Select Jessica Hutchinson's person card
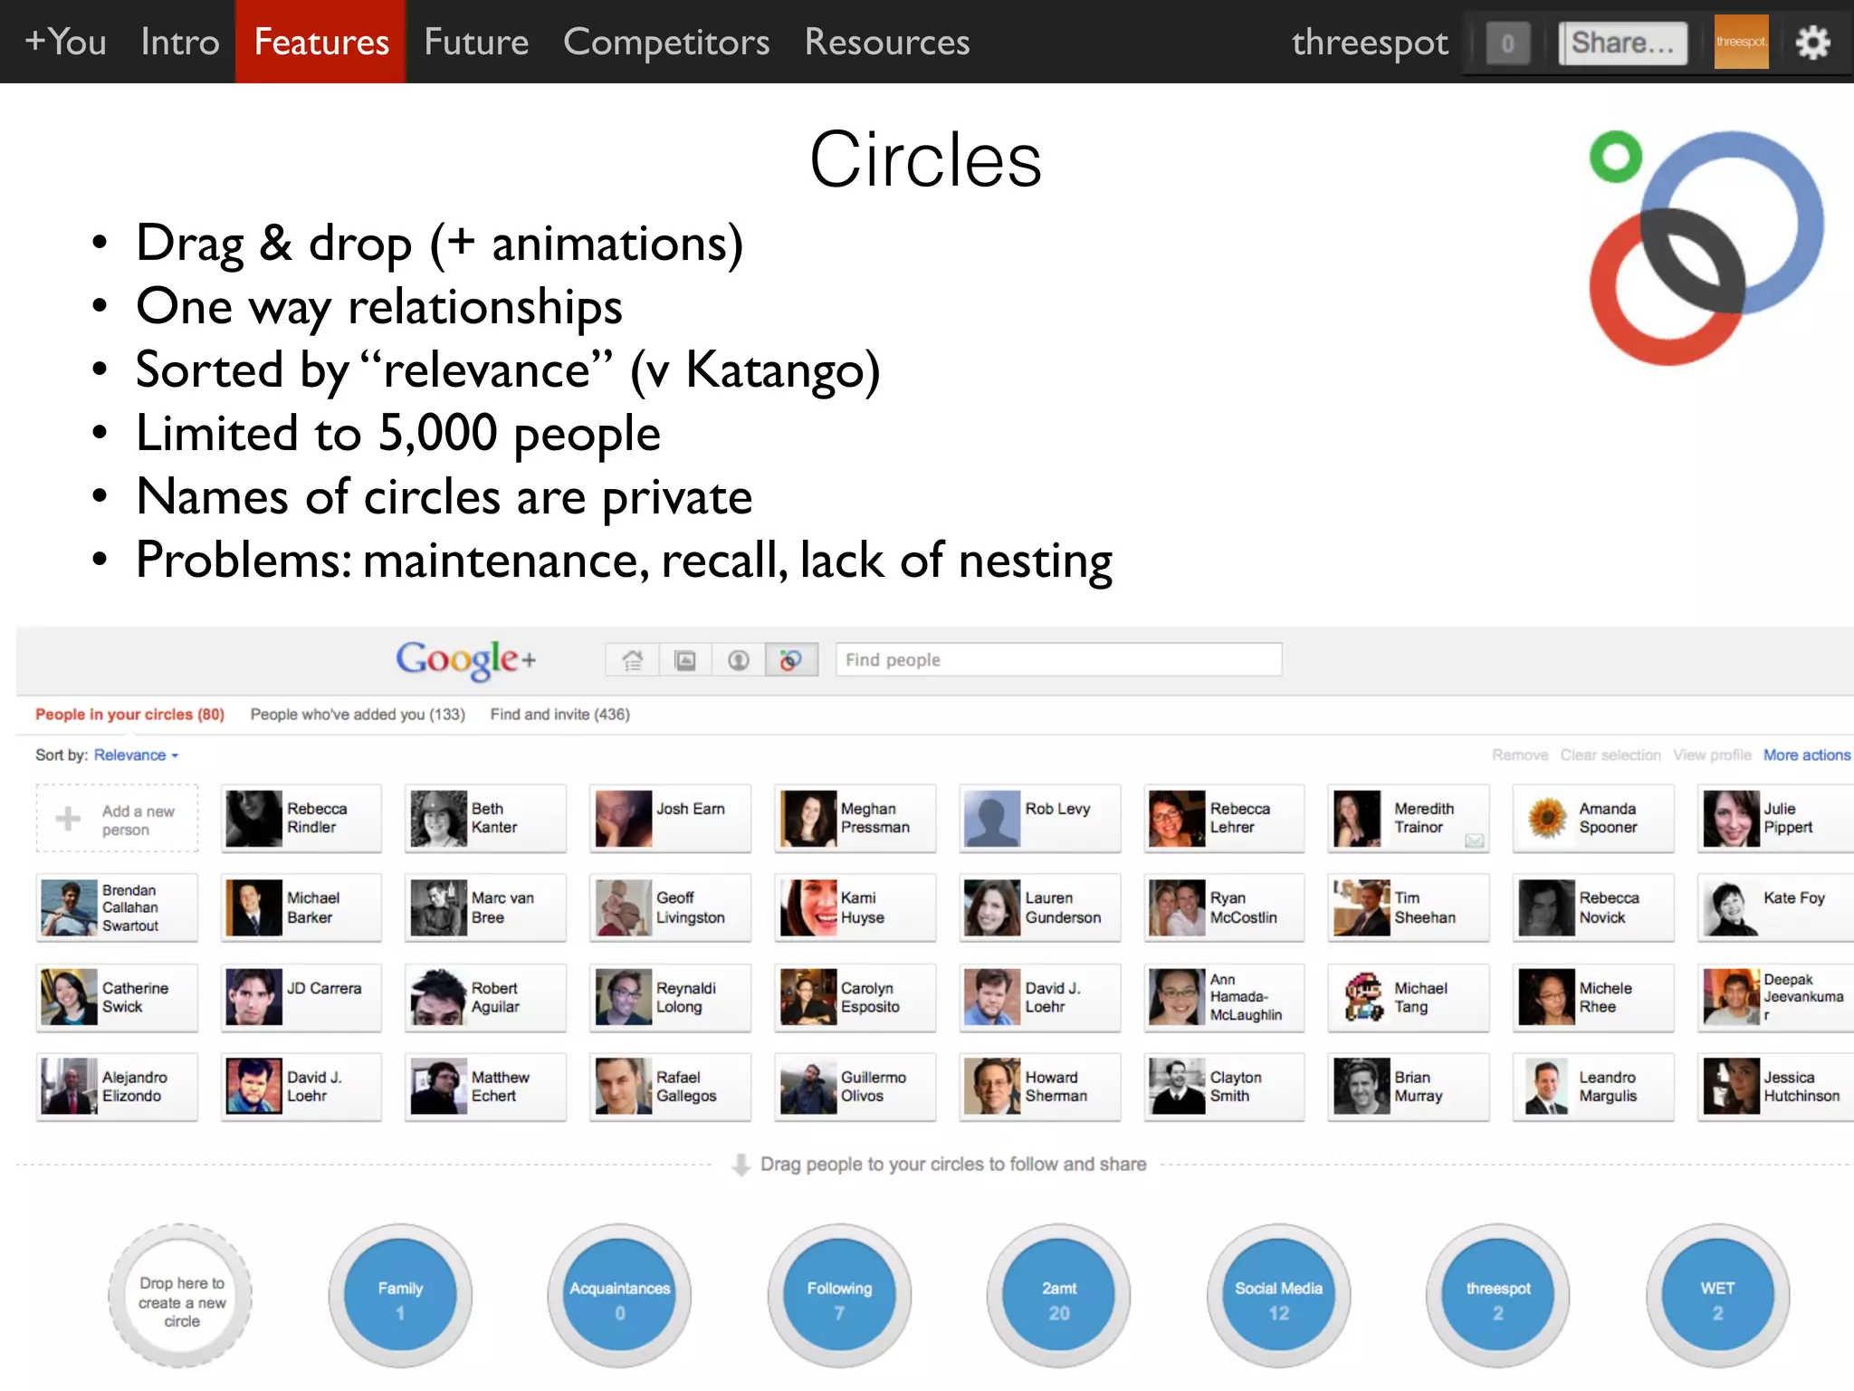 pyautogui.click(x=1777, y=1087)
